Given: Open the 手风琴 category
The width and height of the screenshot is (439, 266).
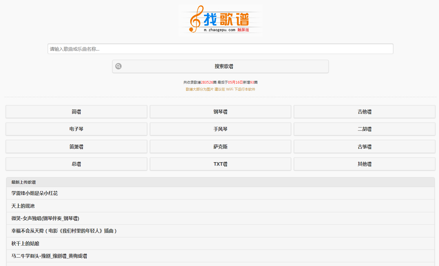Looking at the screenshot, I should tap(220, 129).
